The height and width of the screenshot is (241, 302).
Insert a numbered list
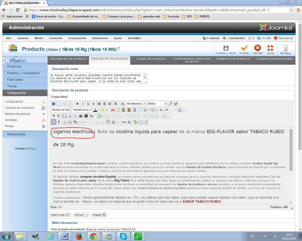point(146,110)
